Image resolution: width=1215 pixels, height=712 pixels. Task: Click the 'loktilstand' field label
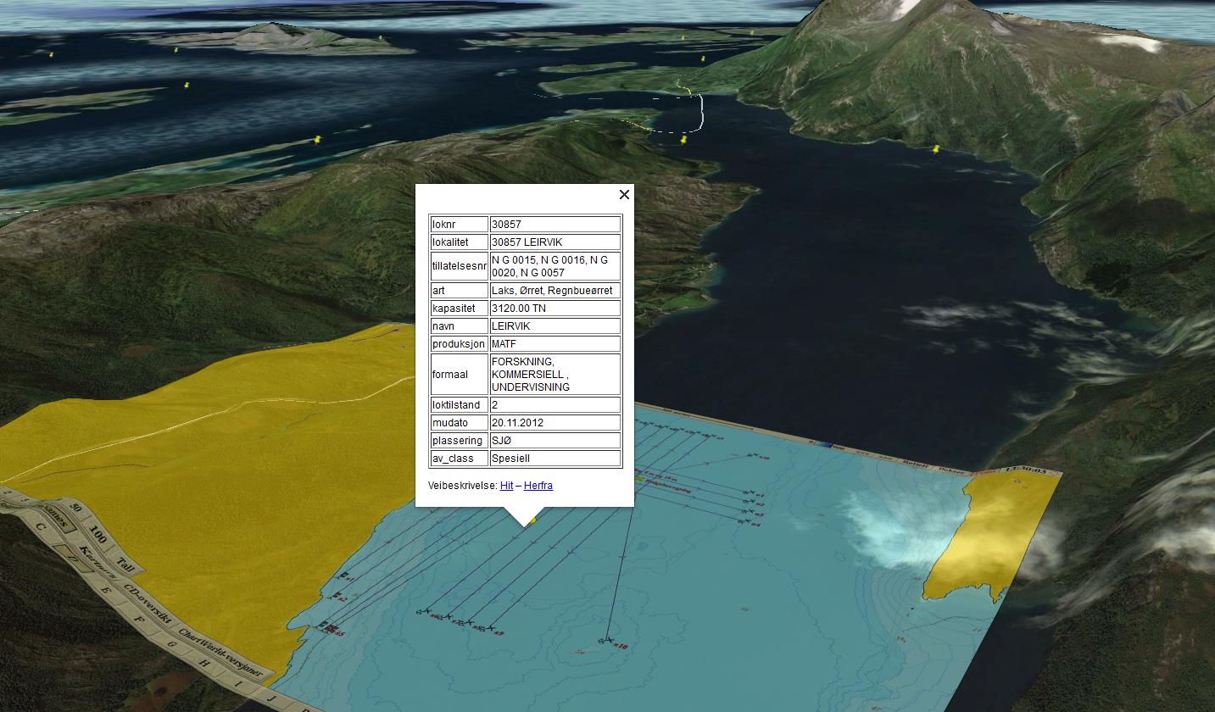(459, 405)
